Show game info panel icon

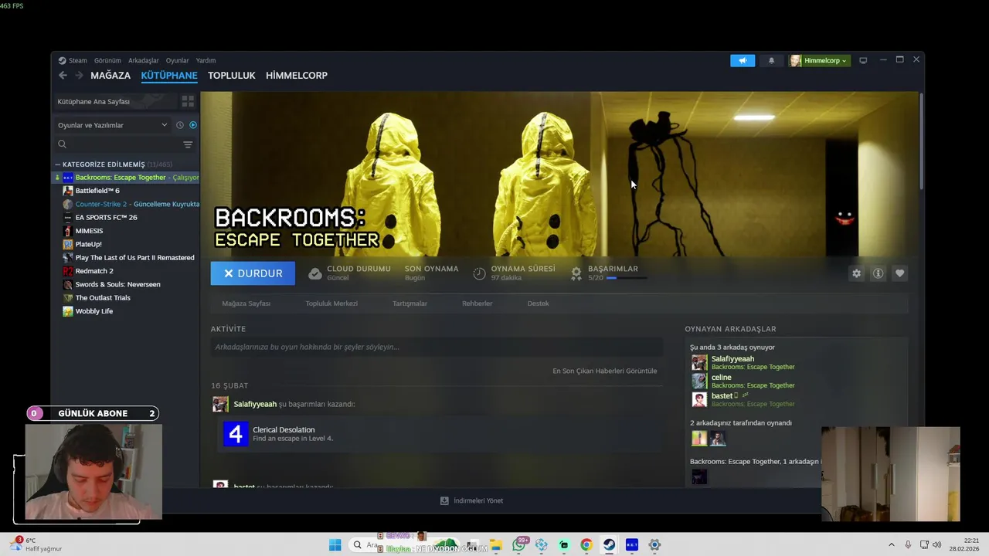(878, 273)
